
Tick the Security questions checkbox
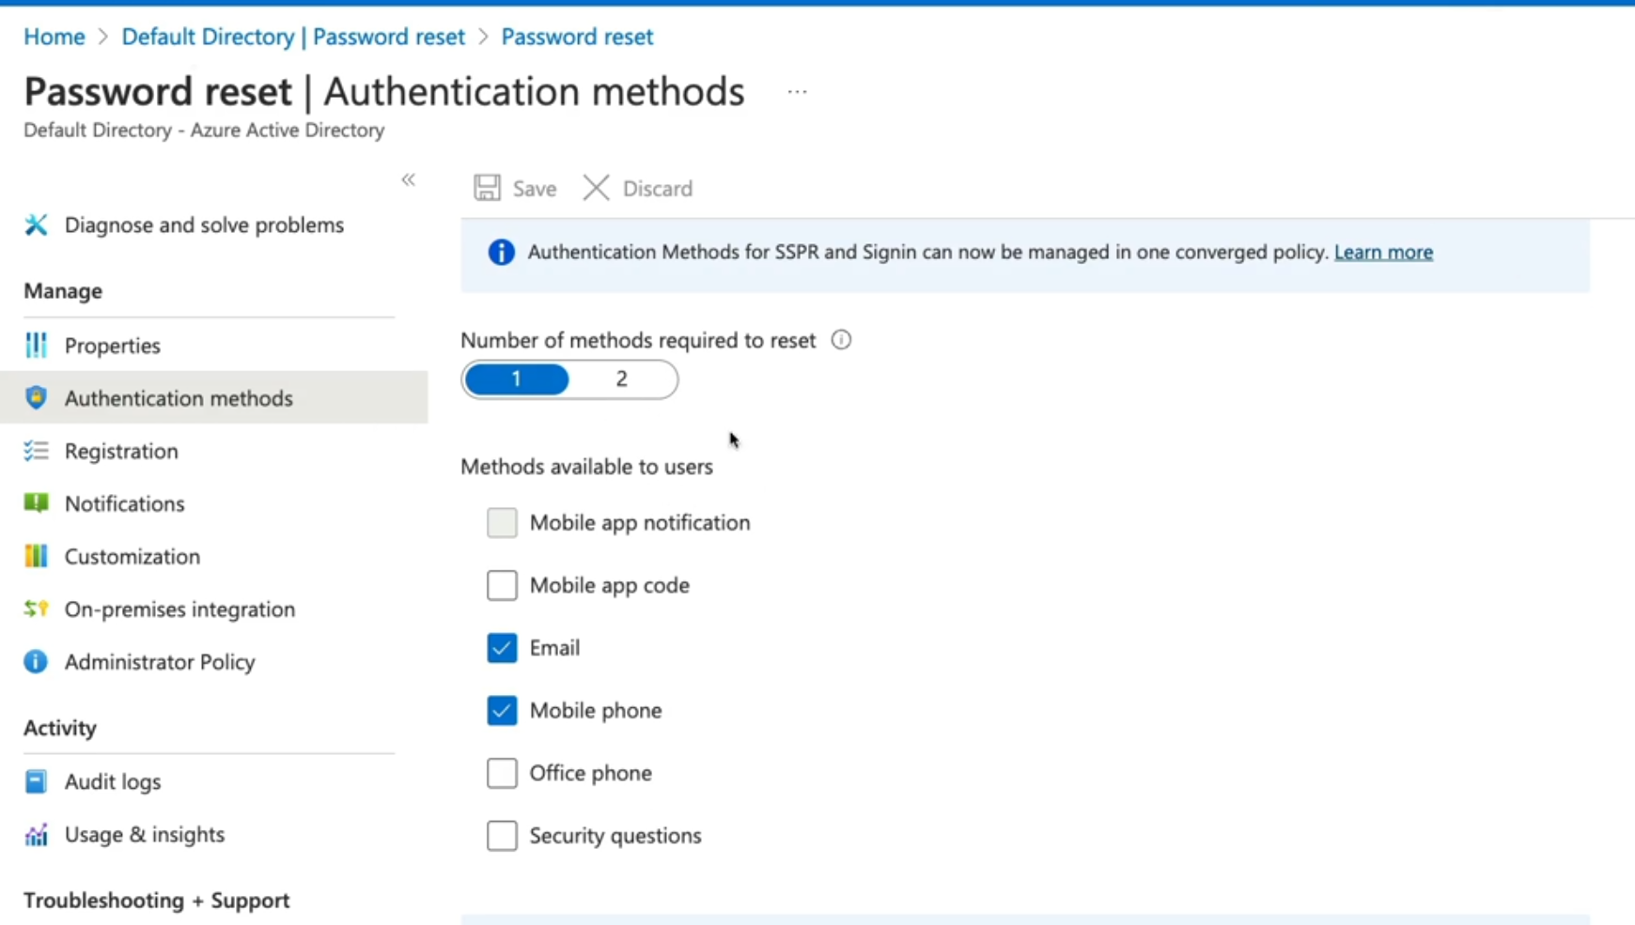[502, 836]
